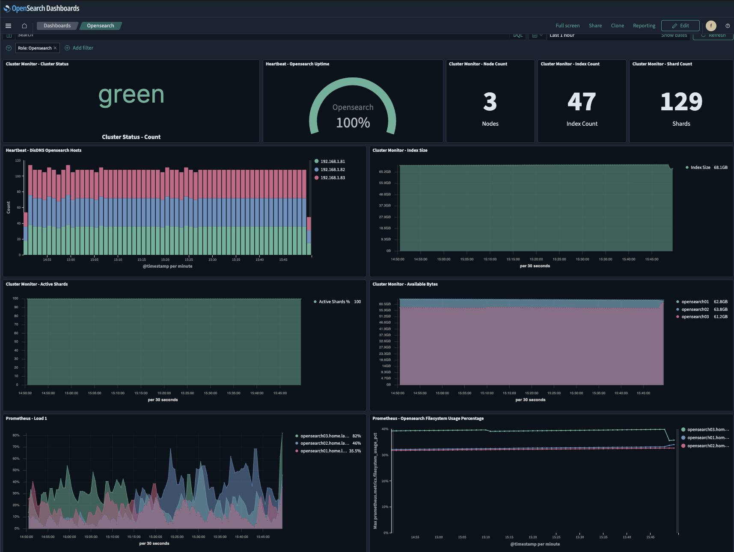The image size is (734, 552).
Task: Remove the Role: Opensearch filter with X
Action: (55, 48)
